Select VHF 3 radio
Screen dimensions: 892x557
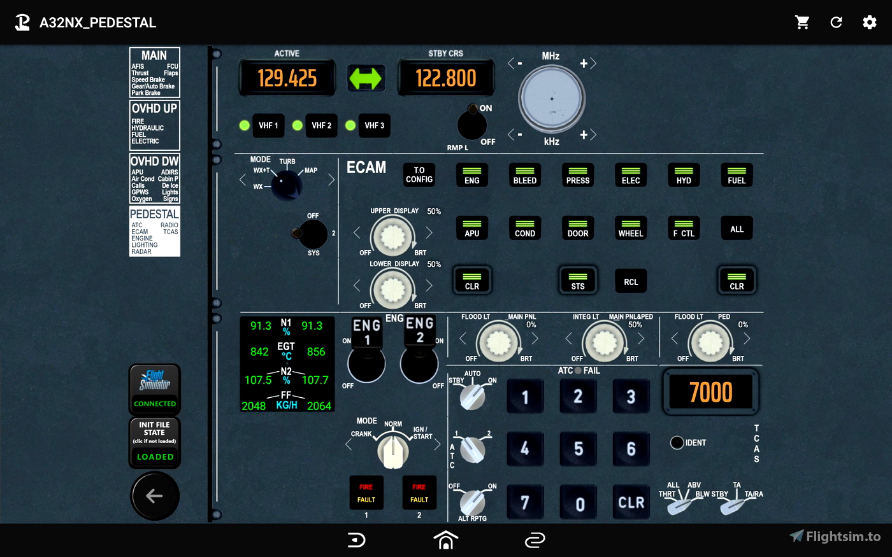[374, 125]
